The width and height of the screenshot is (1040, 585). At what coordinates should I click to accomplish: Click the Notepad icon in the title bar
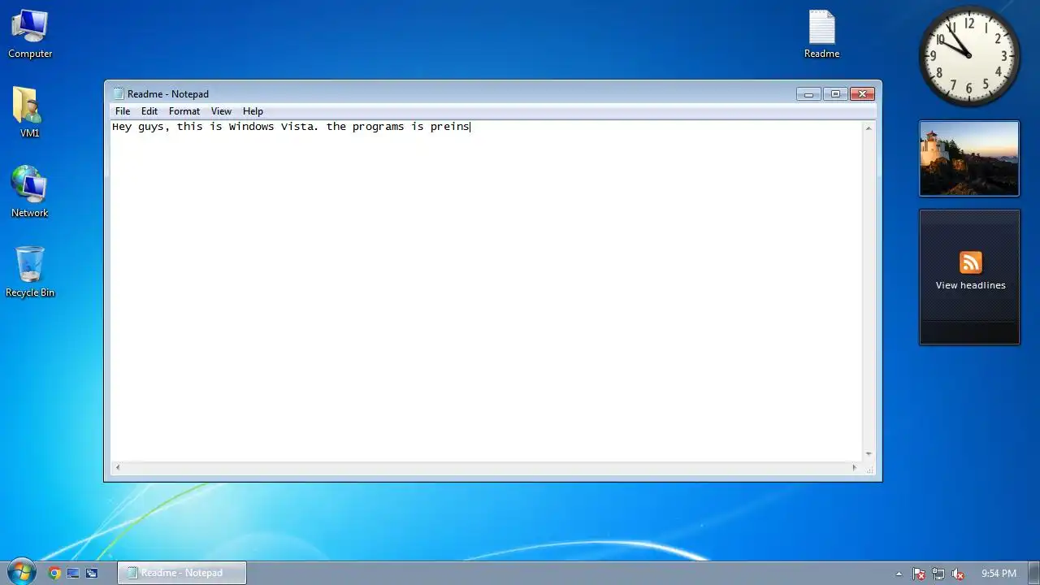click(119, 93)
